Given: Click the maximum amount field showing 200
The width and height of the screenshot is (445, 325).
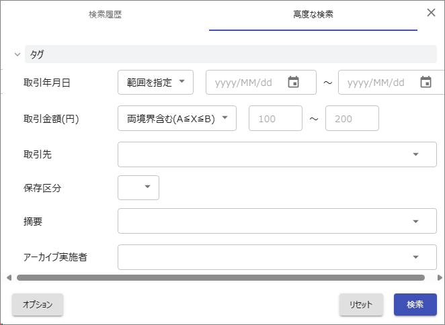Looking at the screenshot, I should pos(352,119).
